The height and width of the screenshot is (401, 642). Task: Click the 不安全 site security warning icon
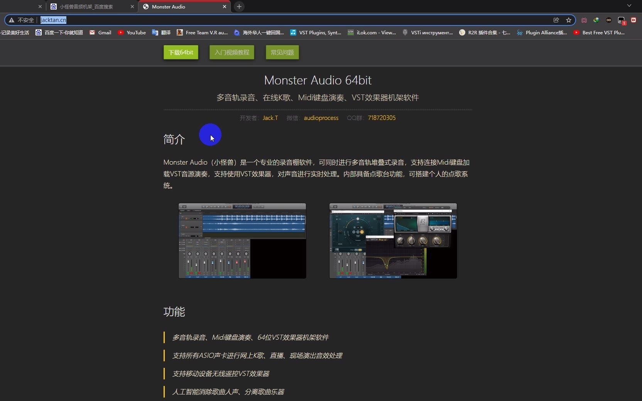12,20
